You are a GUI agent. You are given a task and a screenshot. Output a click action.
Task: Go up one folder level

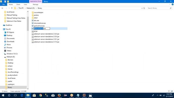pyautogui.click(x=12, y=8)
